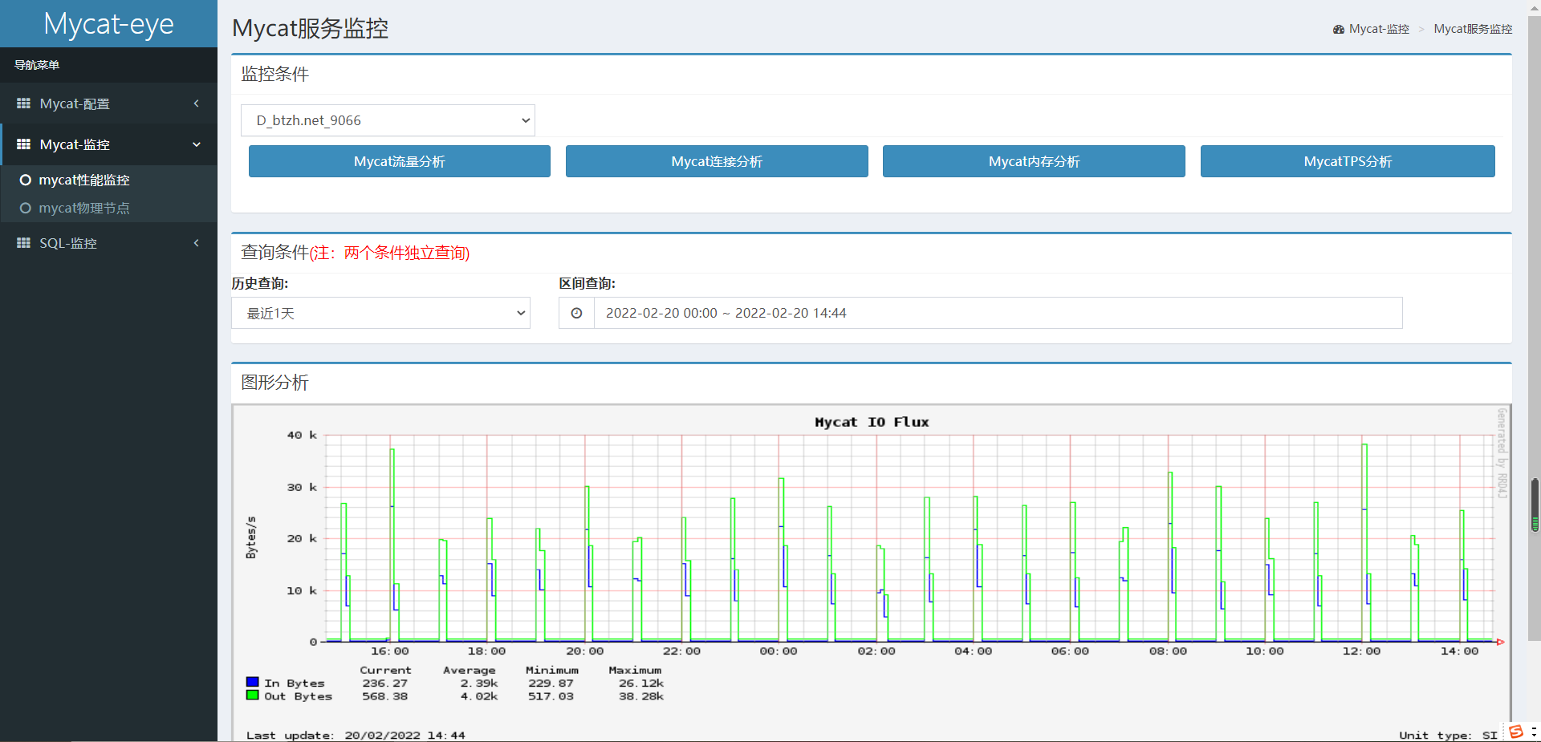Click the Mycat-eye logo link
Screen dimensions: 1541x742
tap(108, 24)
